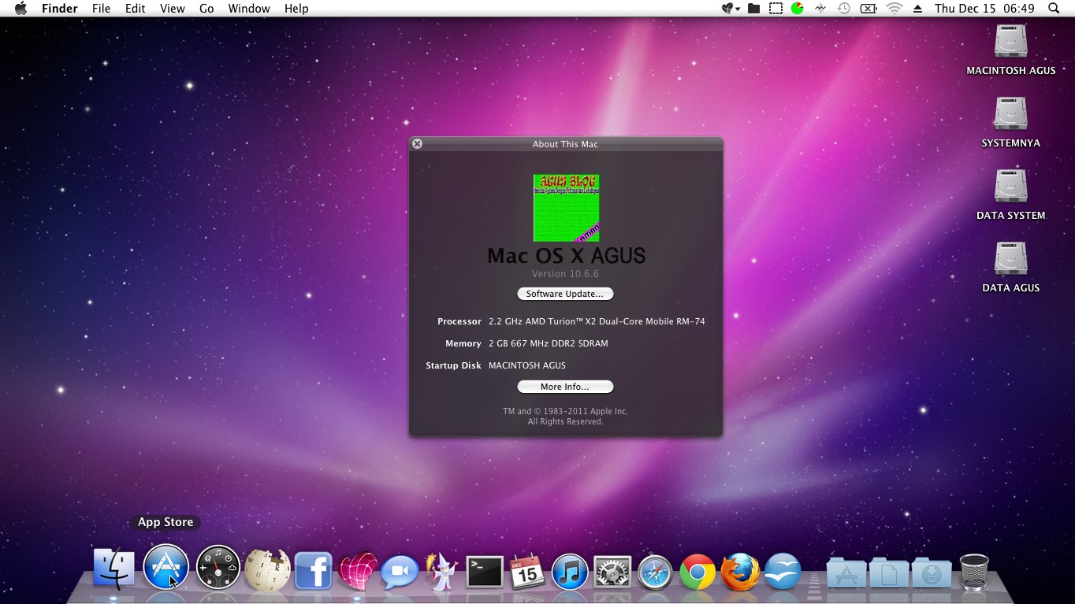Click the processor value '2.2 GHz AMD Turion'

point(597,321)
